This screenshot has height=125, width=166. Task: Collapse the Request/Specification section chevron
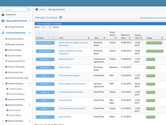point(30,21)
